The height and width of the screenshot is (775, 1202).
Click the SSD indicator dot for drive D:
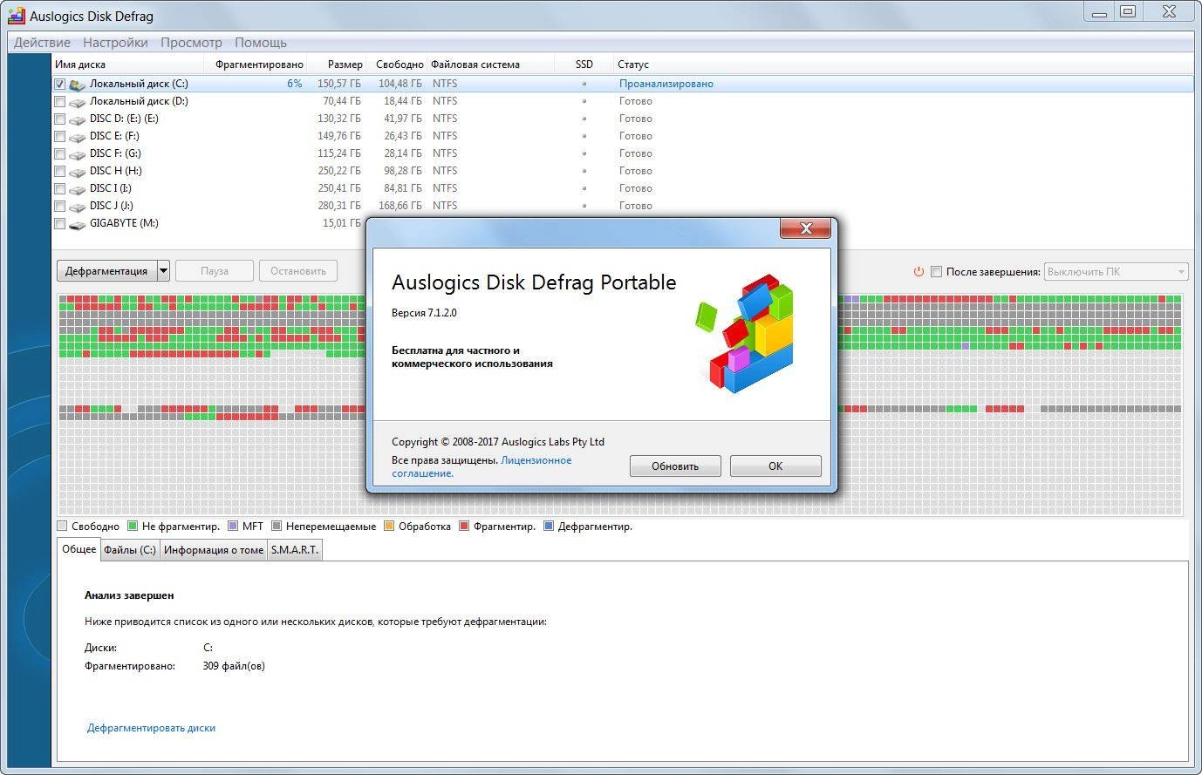coord(584,102)
